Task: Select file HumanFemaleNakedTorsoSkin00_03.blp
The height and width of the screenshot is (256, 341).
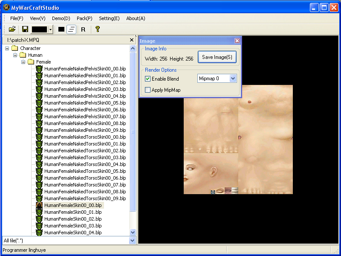Action: click(x=85, y=157)
